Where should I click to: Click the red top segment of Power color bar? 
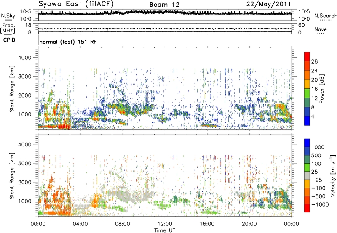307,56
